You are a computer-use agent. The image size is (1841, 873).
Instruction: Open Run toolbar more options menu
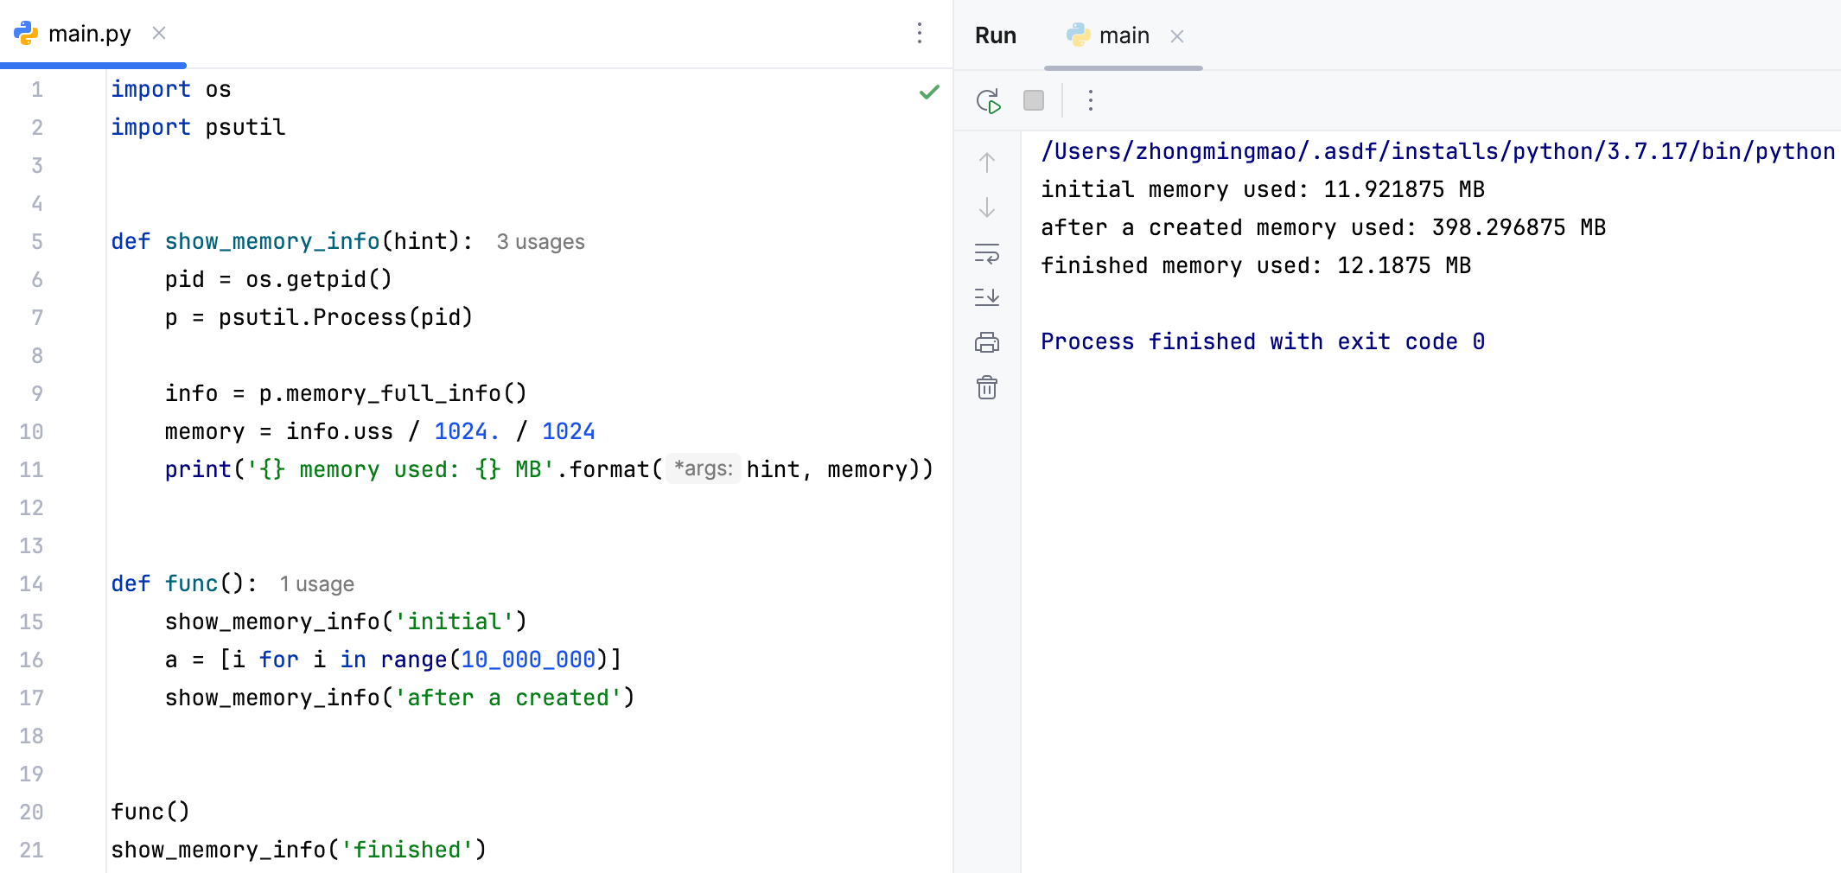tap(1091, 101)
